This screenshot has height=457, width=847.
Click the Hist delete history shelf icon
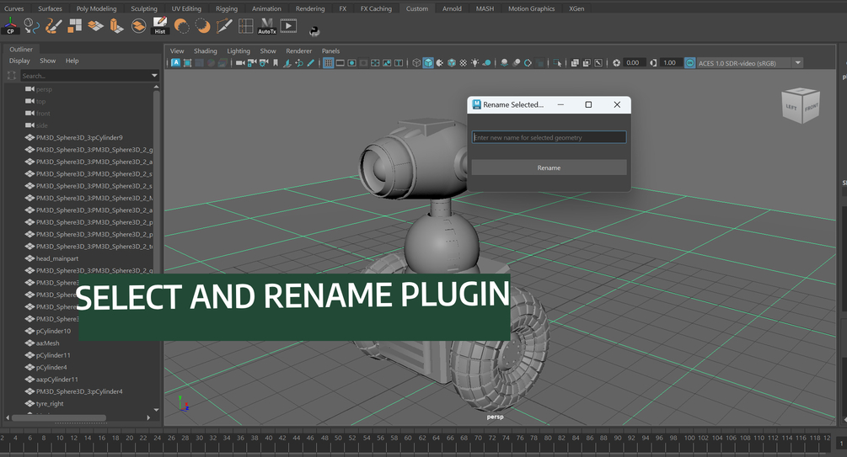click(x=160, y=27)
